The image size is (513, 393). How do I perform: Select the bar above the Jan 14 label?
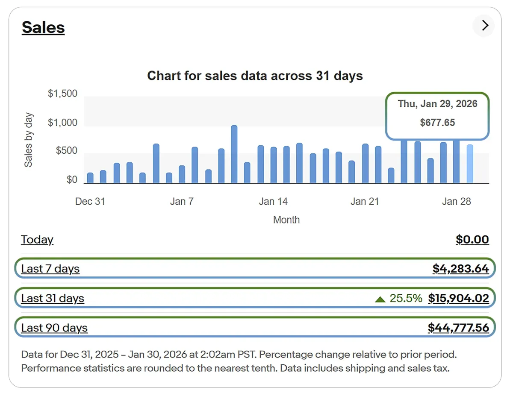tap(273, 165)
